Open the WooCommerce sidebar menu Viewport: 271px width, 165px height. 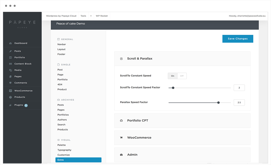pyautogui.click(x=23, y=91)
